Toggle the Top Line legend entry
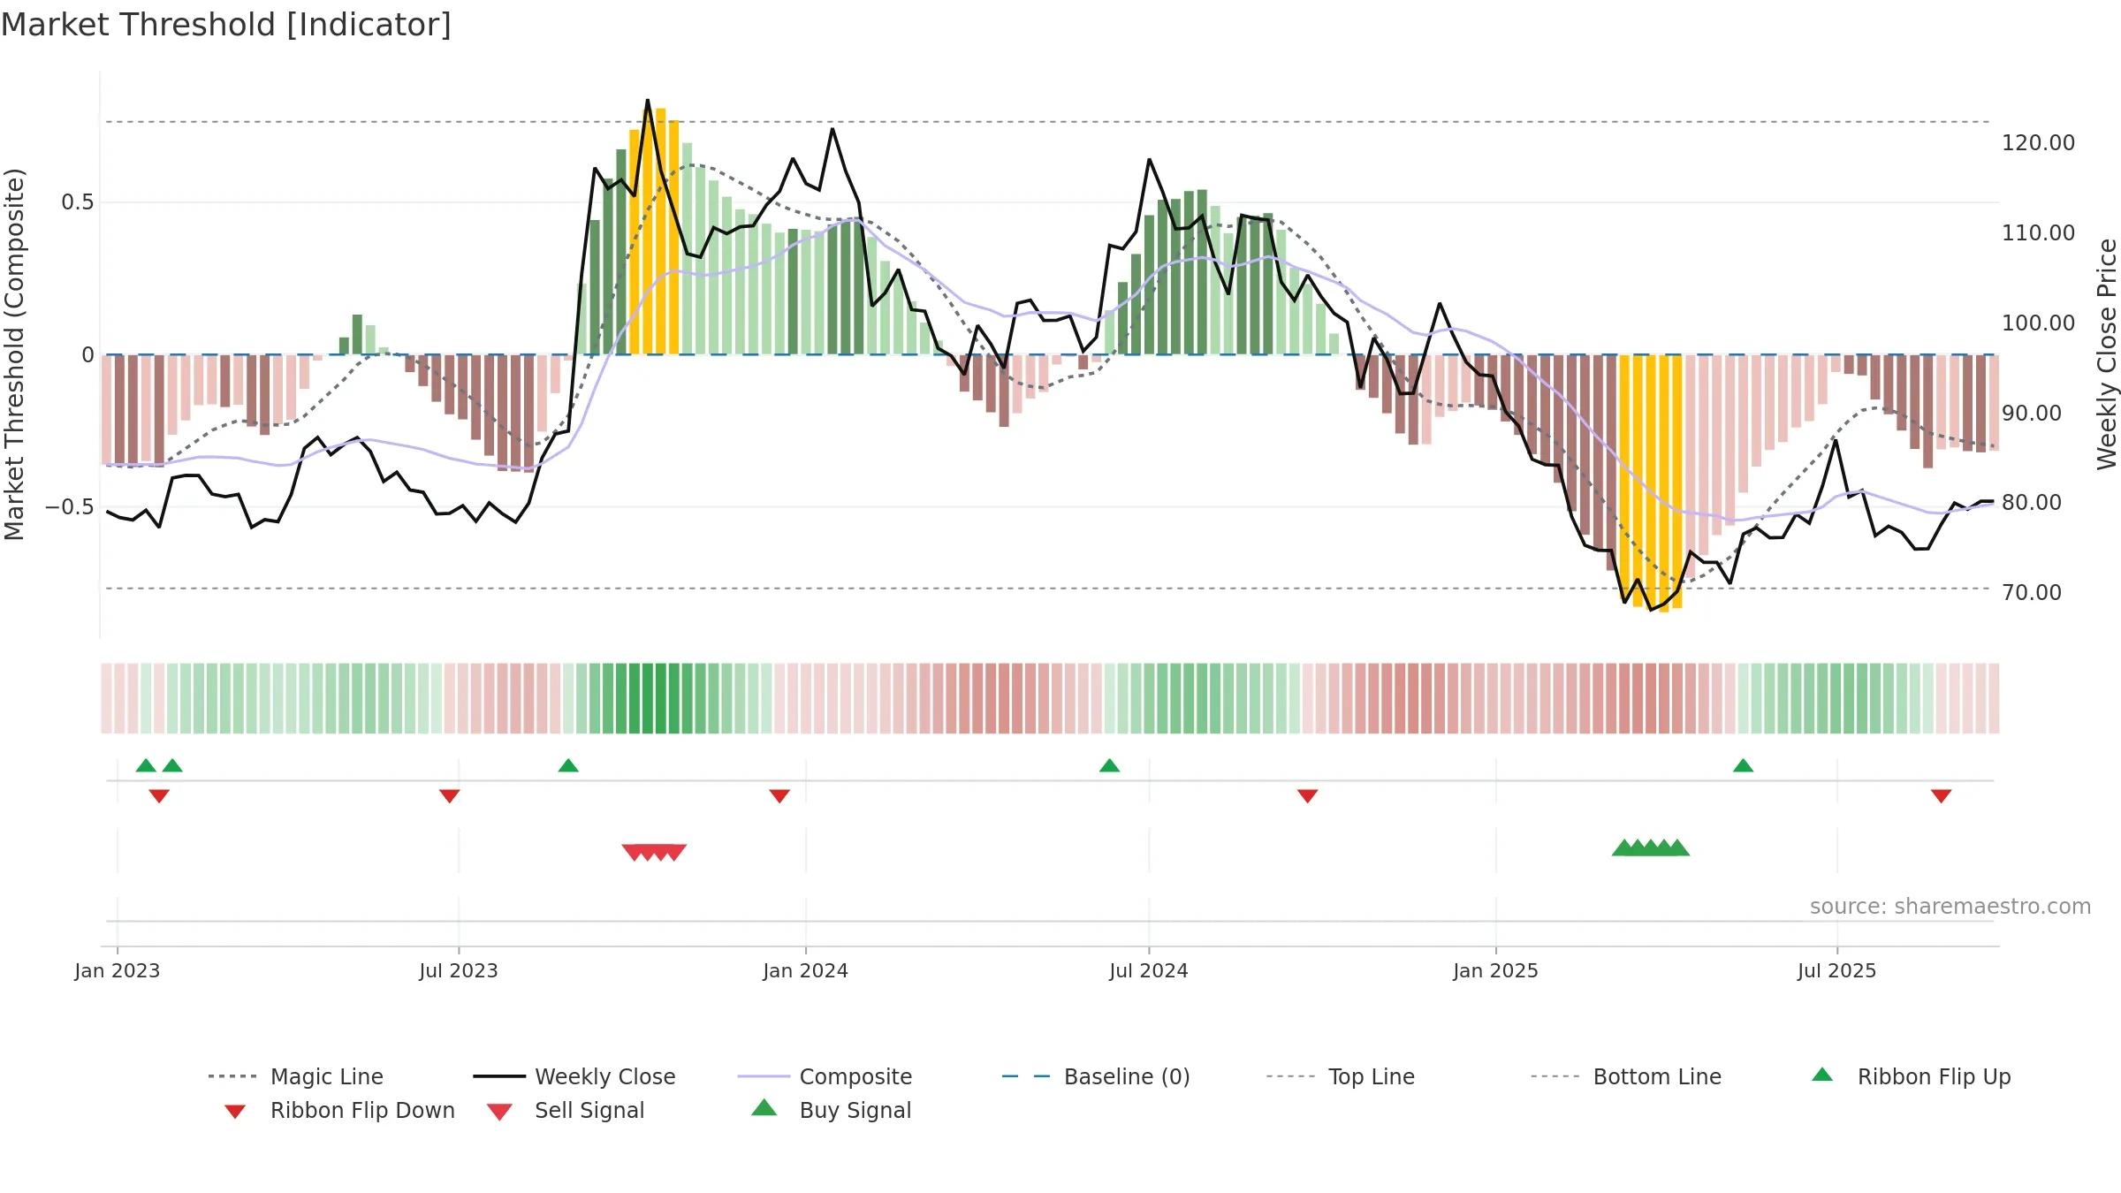The image size is (2121, 1193). coord(1340,1076)
